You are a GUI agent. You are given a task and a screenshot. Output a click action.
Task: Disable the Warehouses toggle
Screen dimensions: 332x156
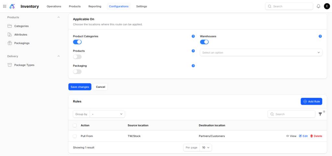204,42
